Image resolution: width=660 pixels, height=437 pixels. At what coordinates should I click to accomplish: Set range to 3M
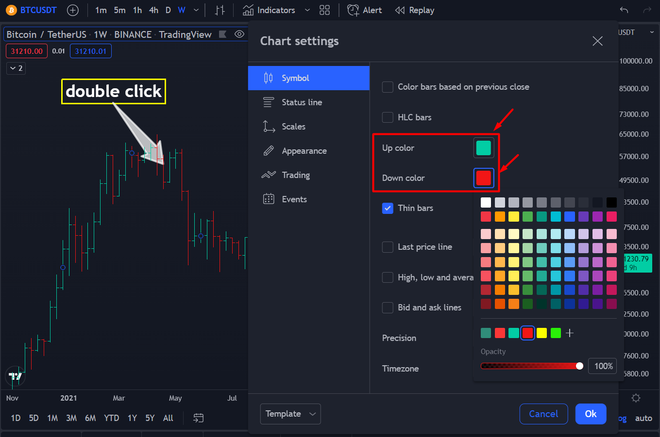71,418
